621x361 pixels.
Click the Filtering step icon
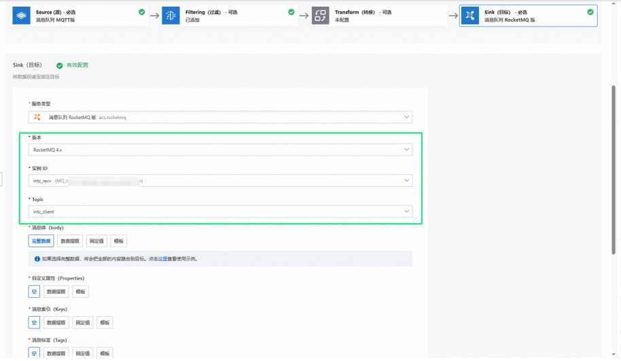tap(171, 16)
